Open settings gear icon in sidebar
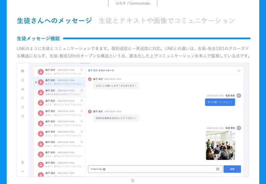 point(23,162)
